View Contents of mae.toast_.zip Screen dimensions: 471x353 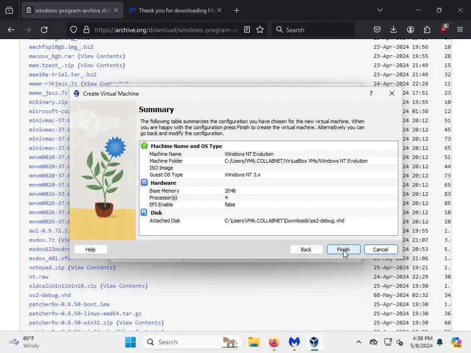click(101, 65)
